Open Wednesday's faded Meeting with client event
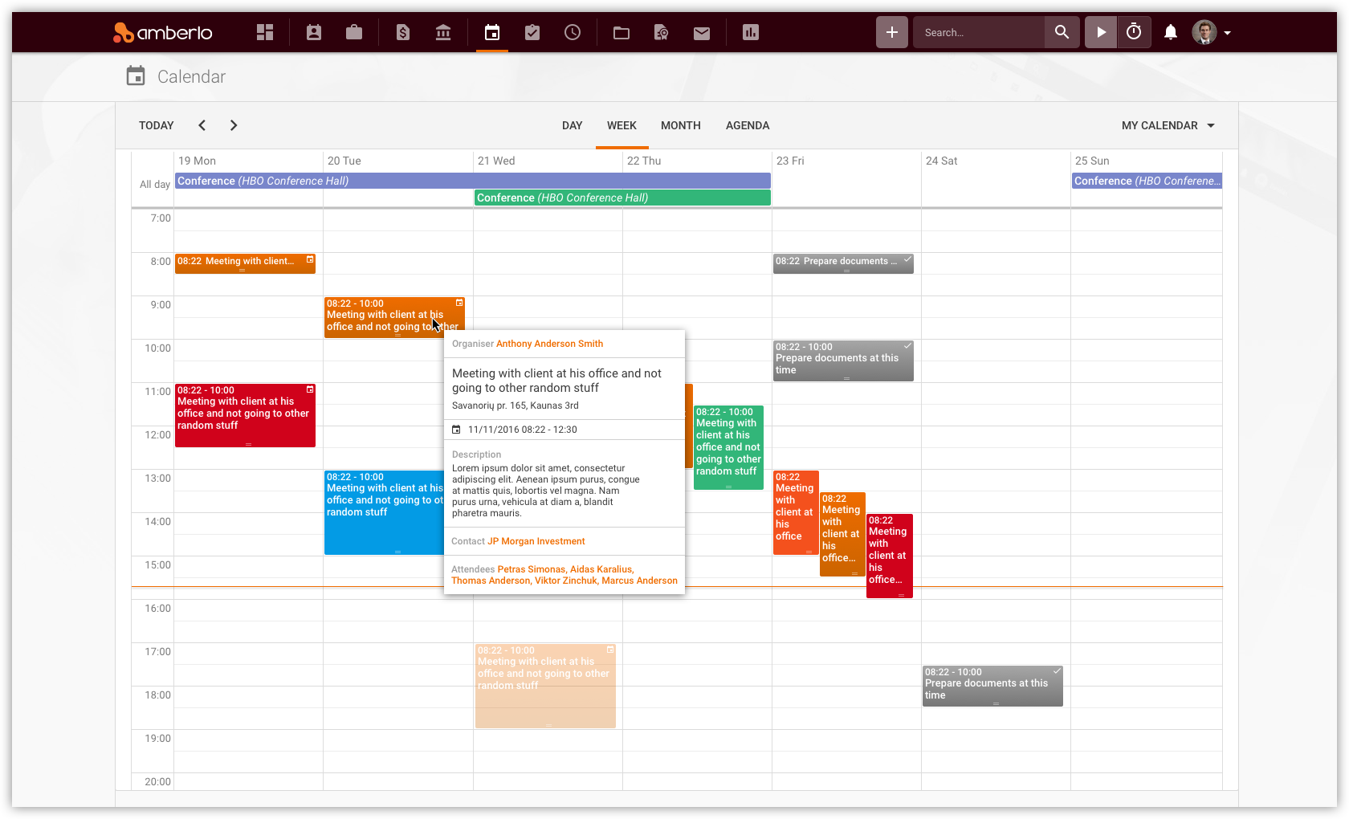1349x819 pixels. 545,686
